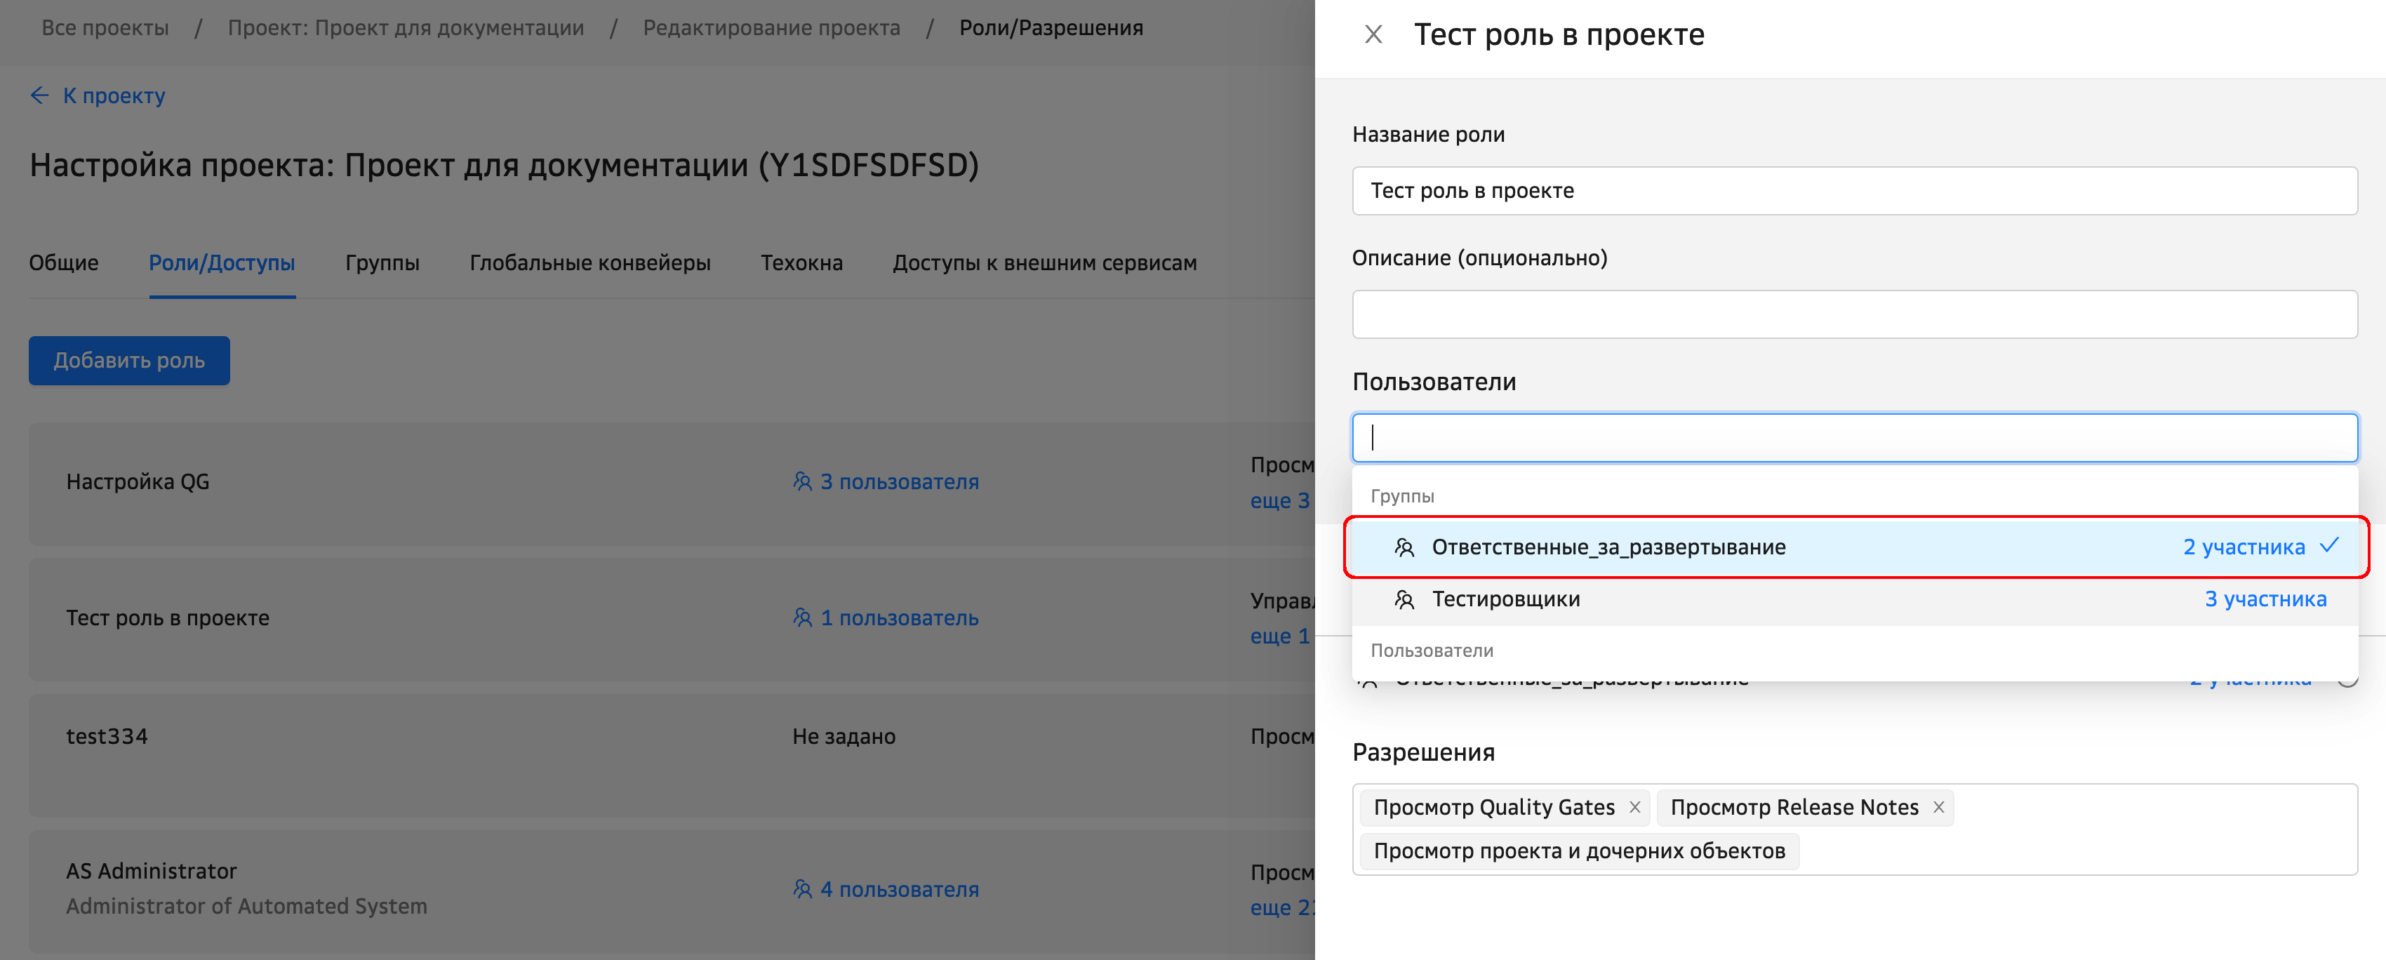This screenshot has width=2386, height=960.
Task: Click group icon beside Тестировщики option
Action: tap(1404, 599)
